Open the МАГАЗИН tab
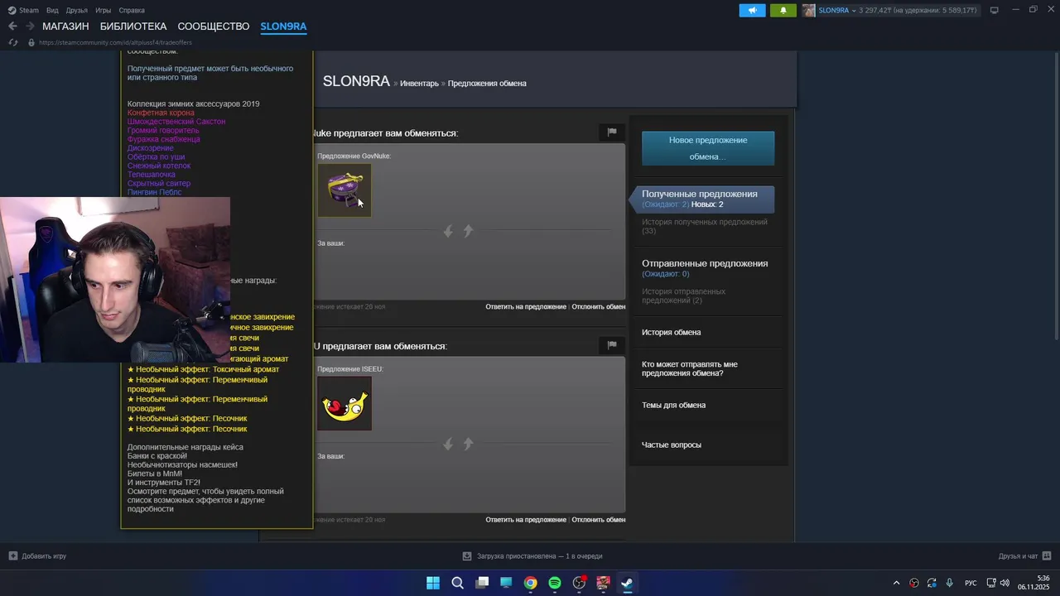 pos(65,26)
